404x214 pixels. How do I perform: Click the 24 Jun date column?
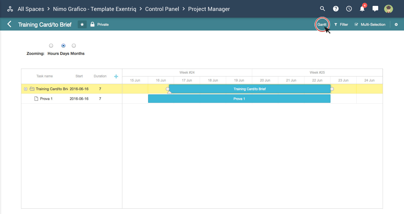click(369, 80)
